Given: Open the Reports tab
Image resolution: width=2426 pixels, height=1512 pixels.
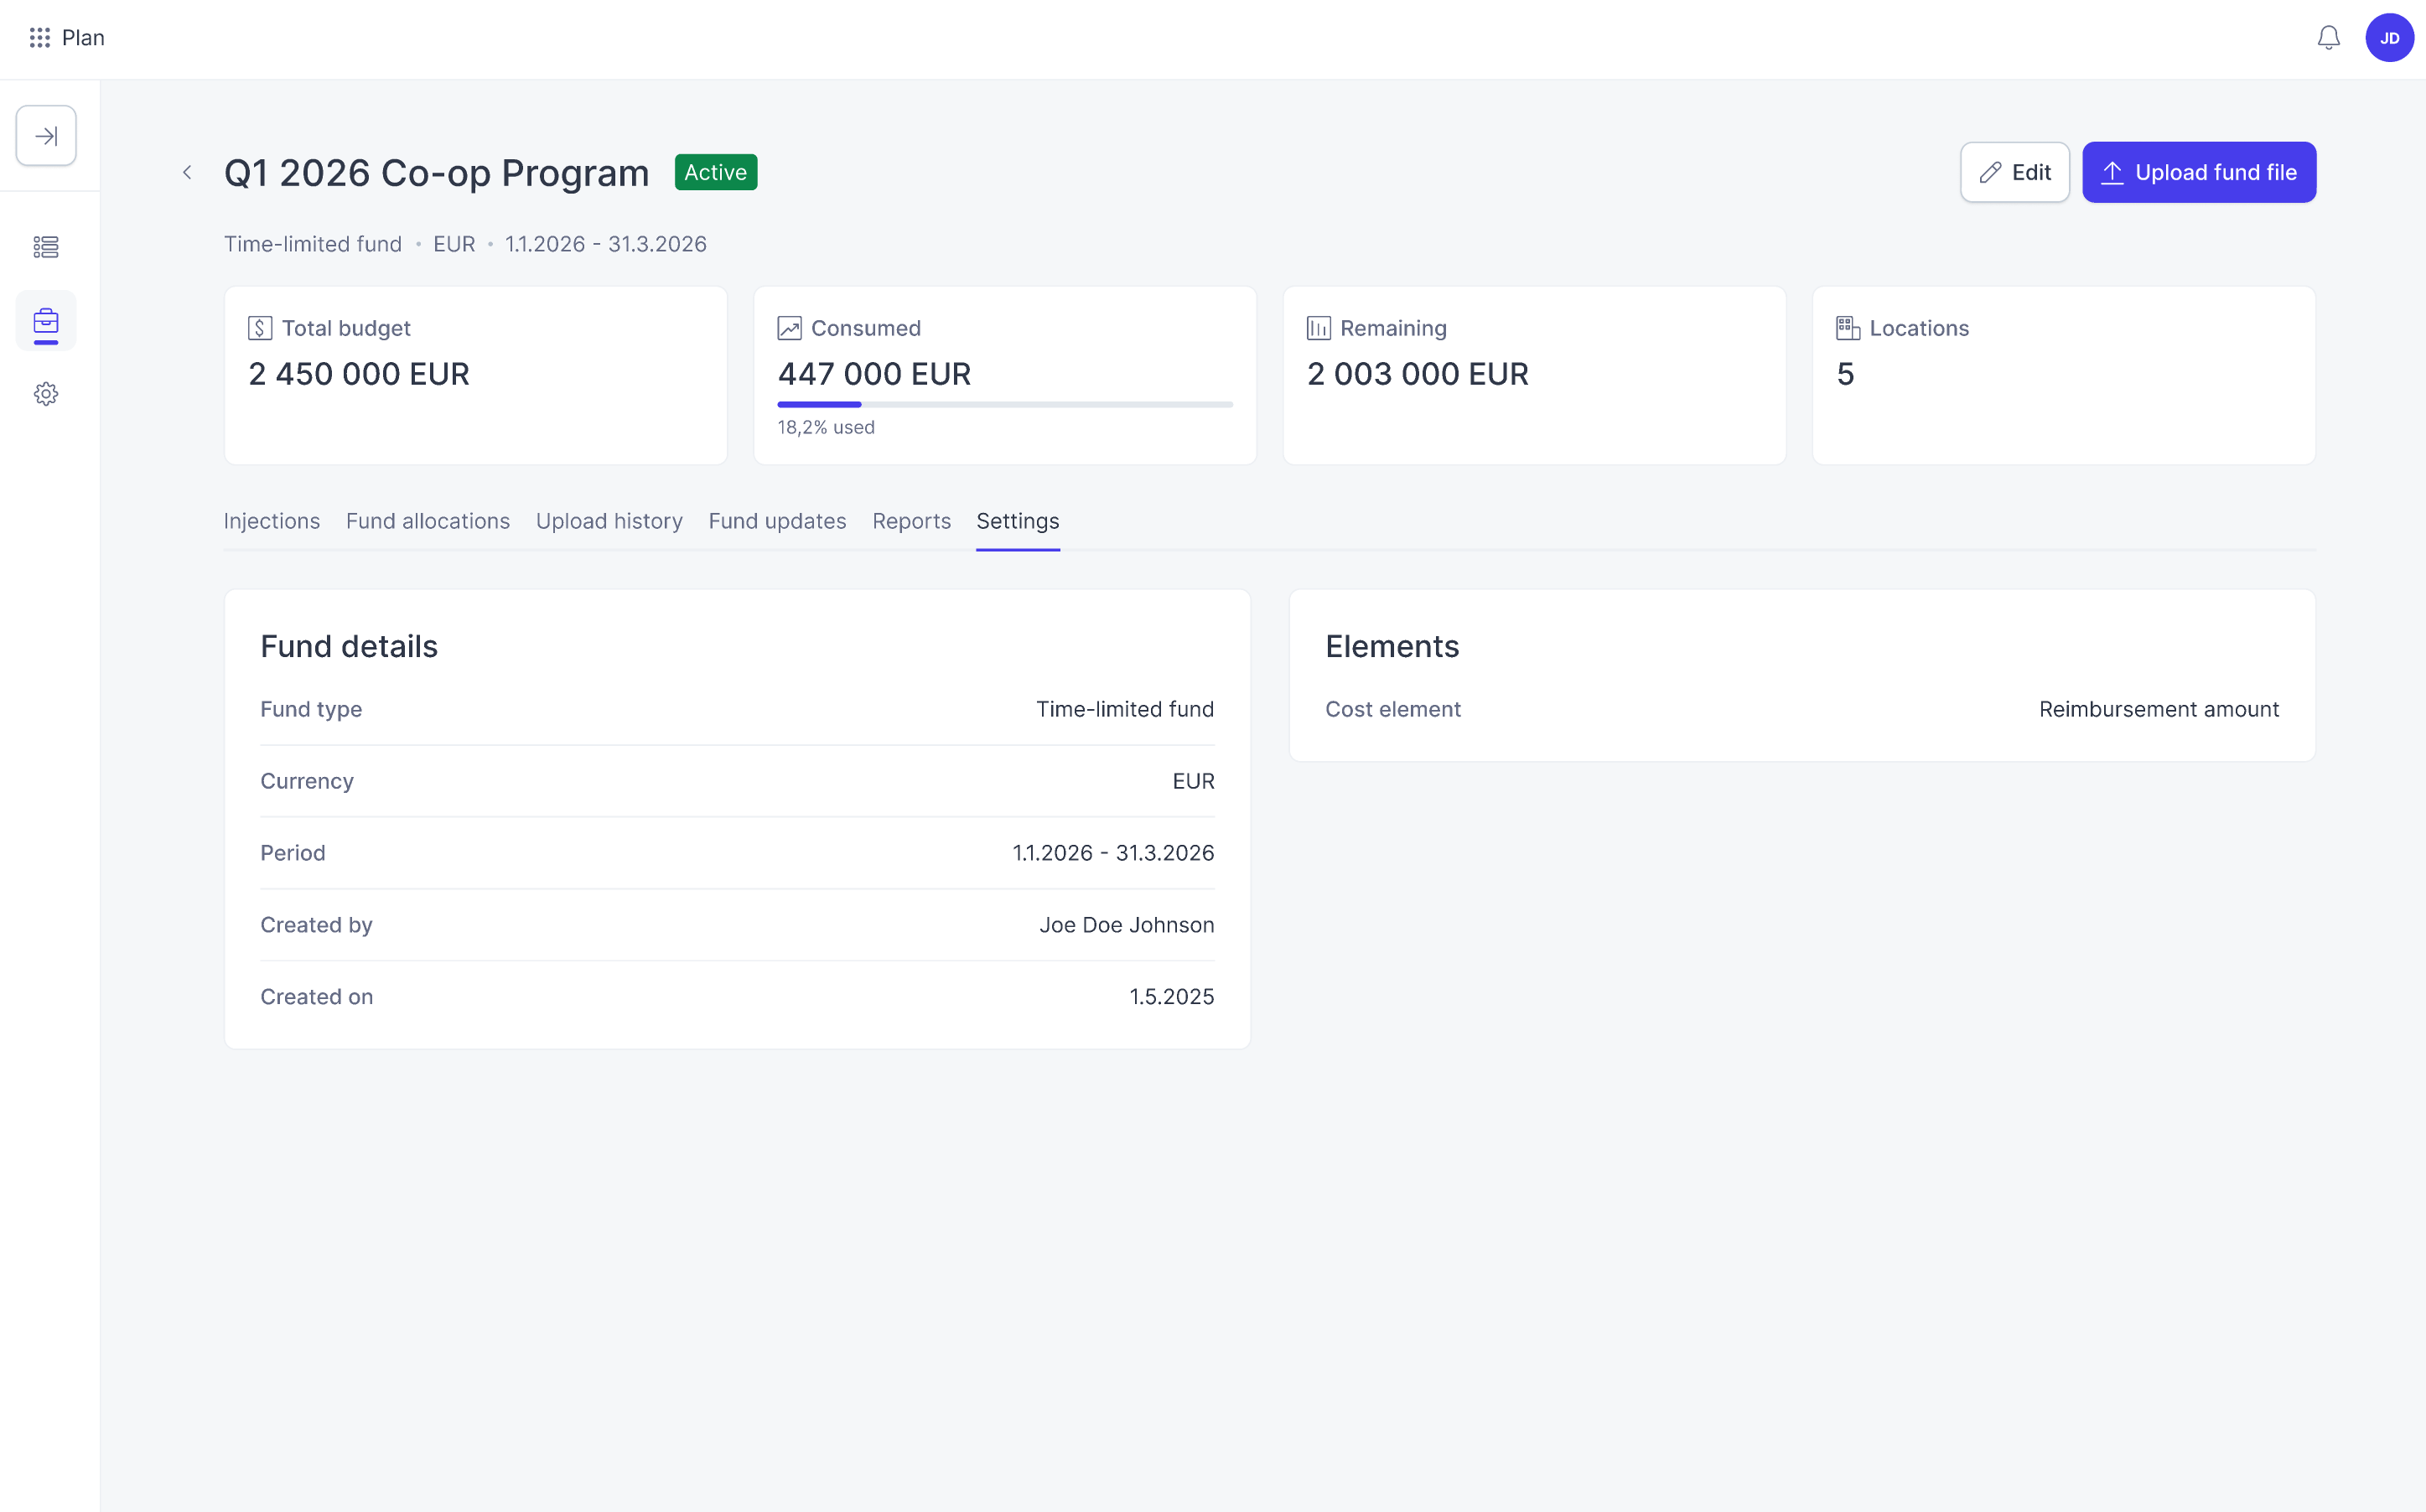Looking at the screenshot, I should (911, 521).
